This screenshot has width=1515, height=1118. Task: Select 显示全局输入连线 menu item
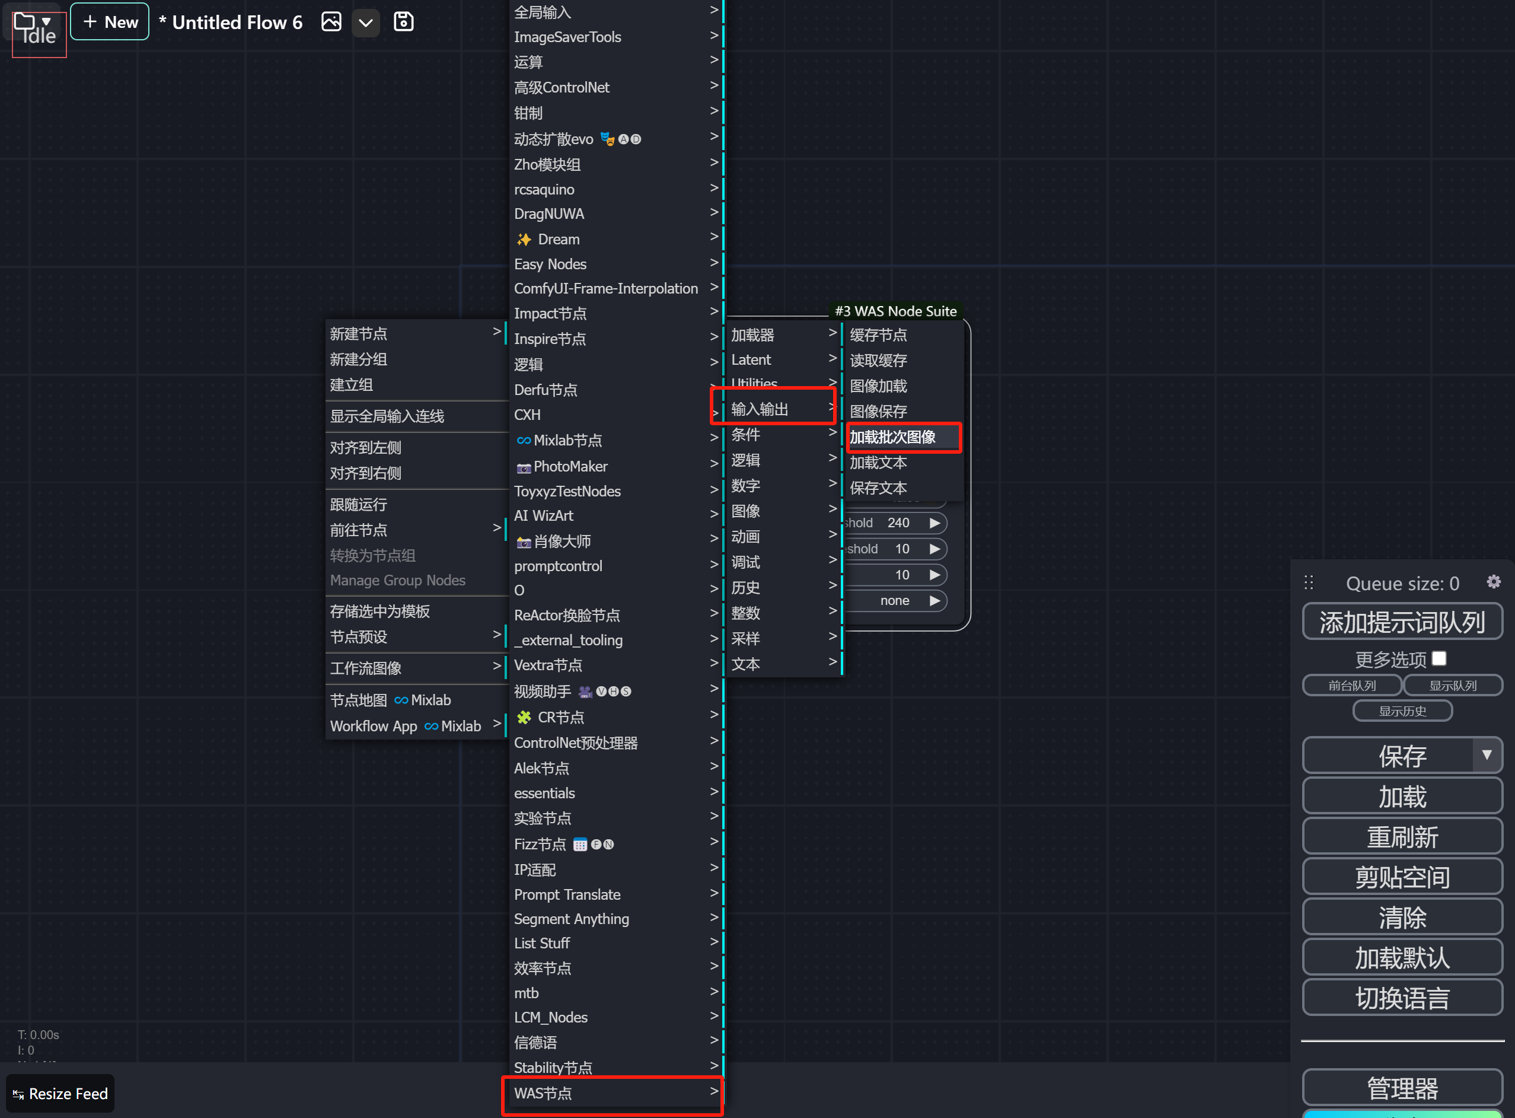[x=416, y=416]
